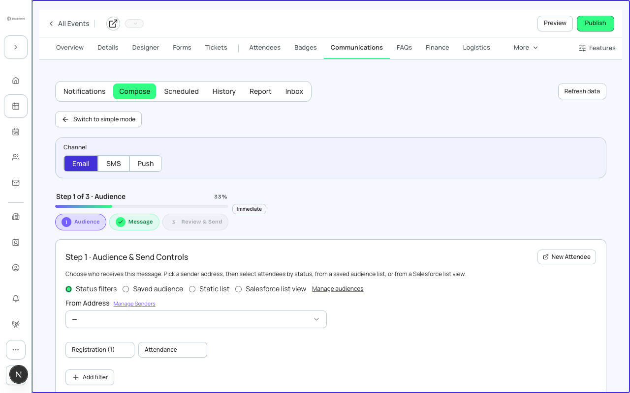Click the back arrow beside All Events
The width and height of the screenshot is (630, 393).
coord(51,24)
